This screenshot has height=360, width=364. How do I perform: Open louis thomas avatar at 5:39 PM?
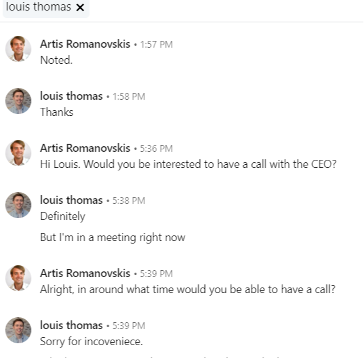coord(19,330)
